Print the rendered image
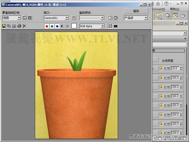The width and height of the screenshot is (189, 142). 19,26
